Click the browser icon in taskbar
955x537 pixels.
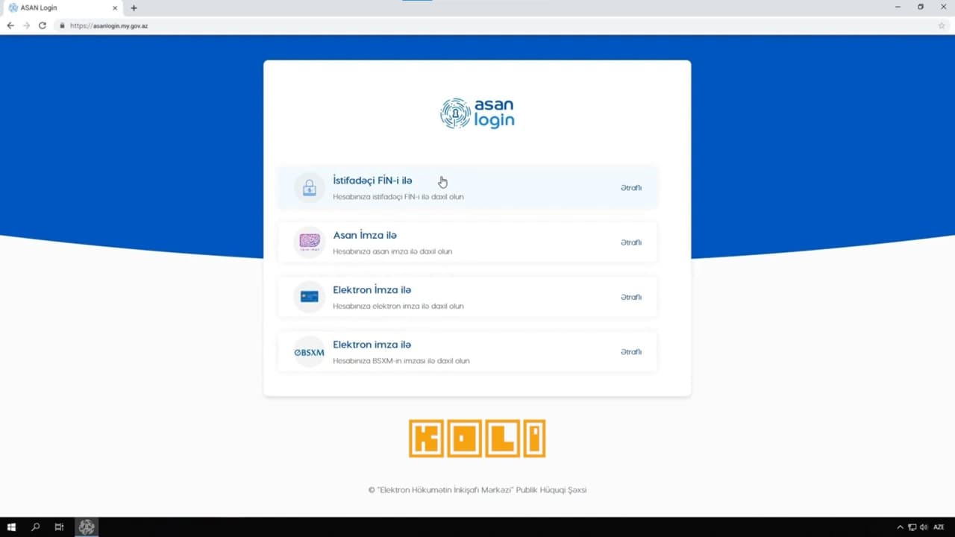[x=87, y=527]
